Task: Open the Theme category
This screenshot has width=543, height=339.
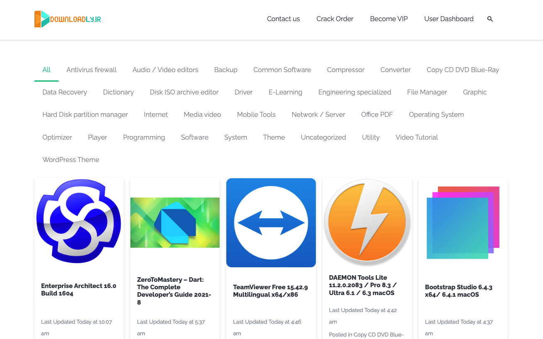Action: [274, 137]
